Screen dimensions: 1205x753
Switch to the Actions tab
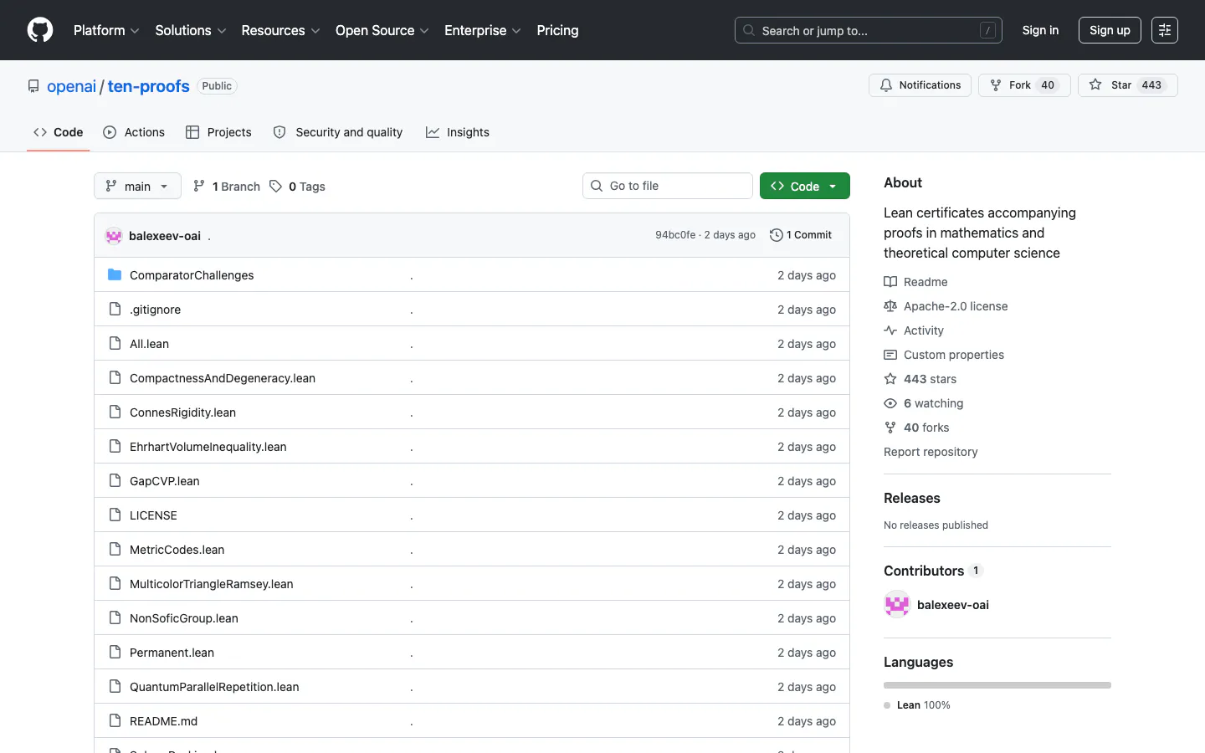click(x=134, y=132)
